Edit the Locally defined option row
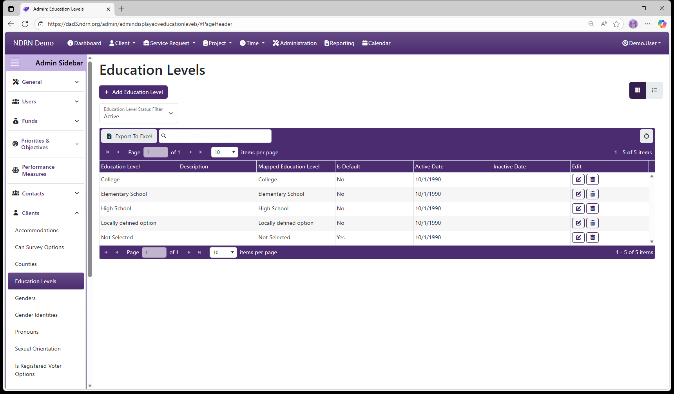 (x=578, y=223)
